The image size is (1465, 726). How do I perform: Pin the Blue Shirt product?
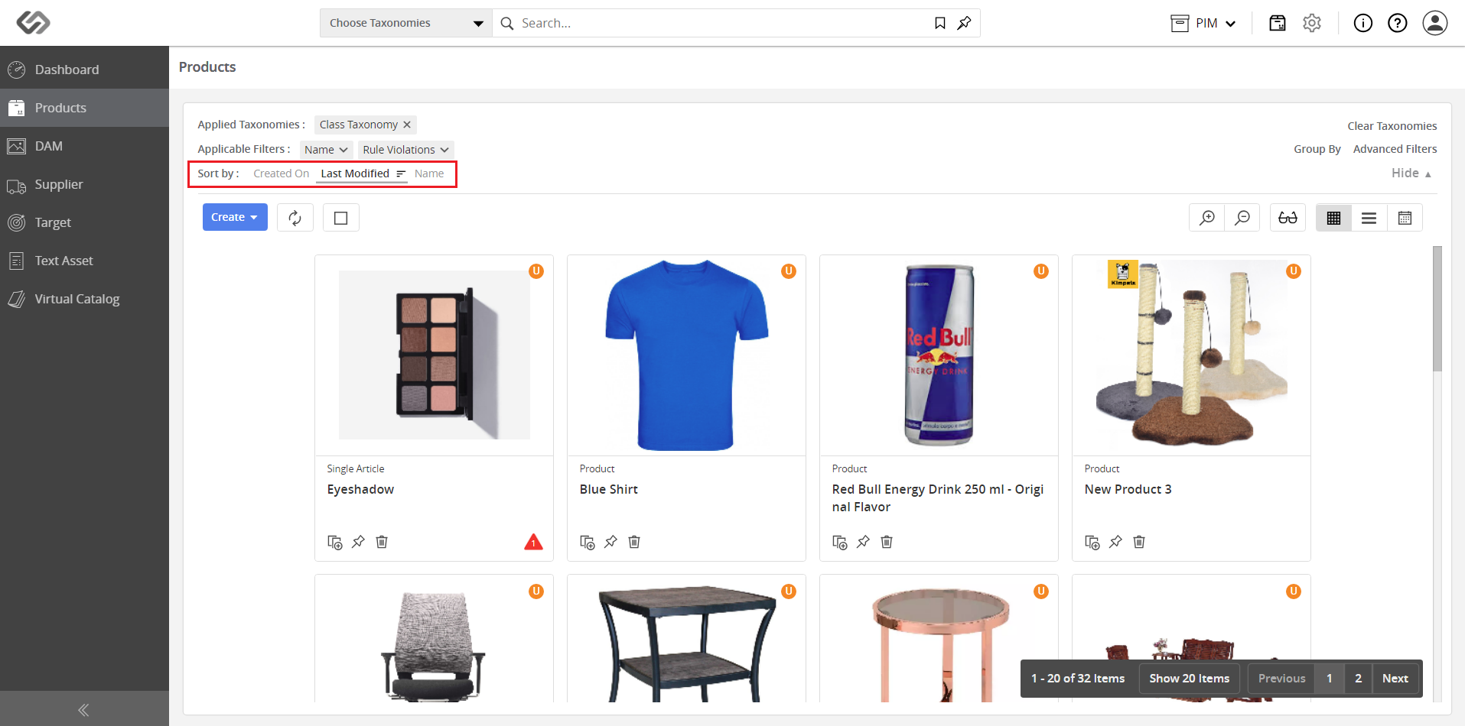point(610,542)
